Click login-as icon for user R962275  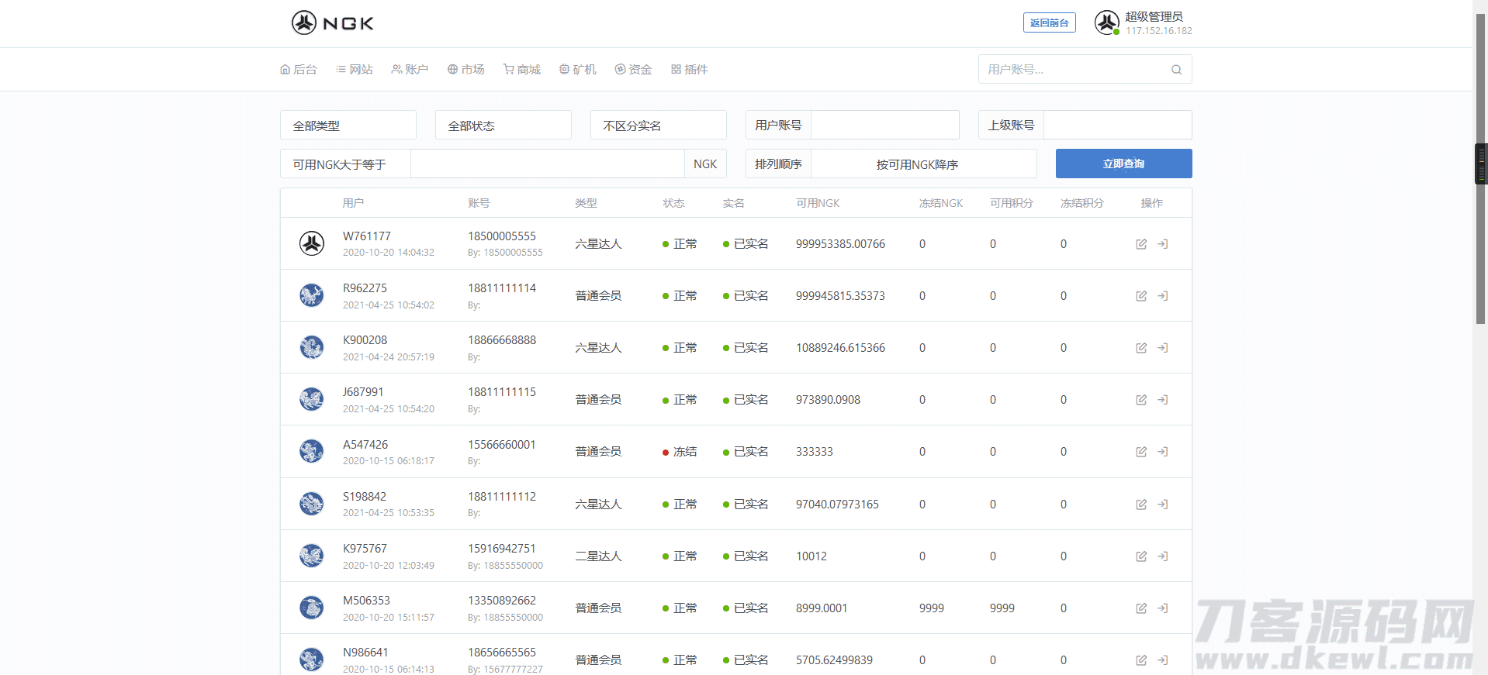pos(1163,296)
